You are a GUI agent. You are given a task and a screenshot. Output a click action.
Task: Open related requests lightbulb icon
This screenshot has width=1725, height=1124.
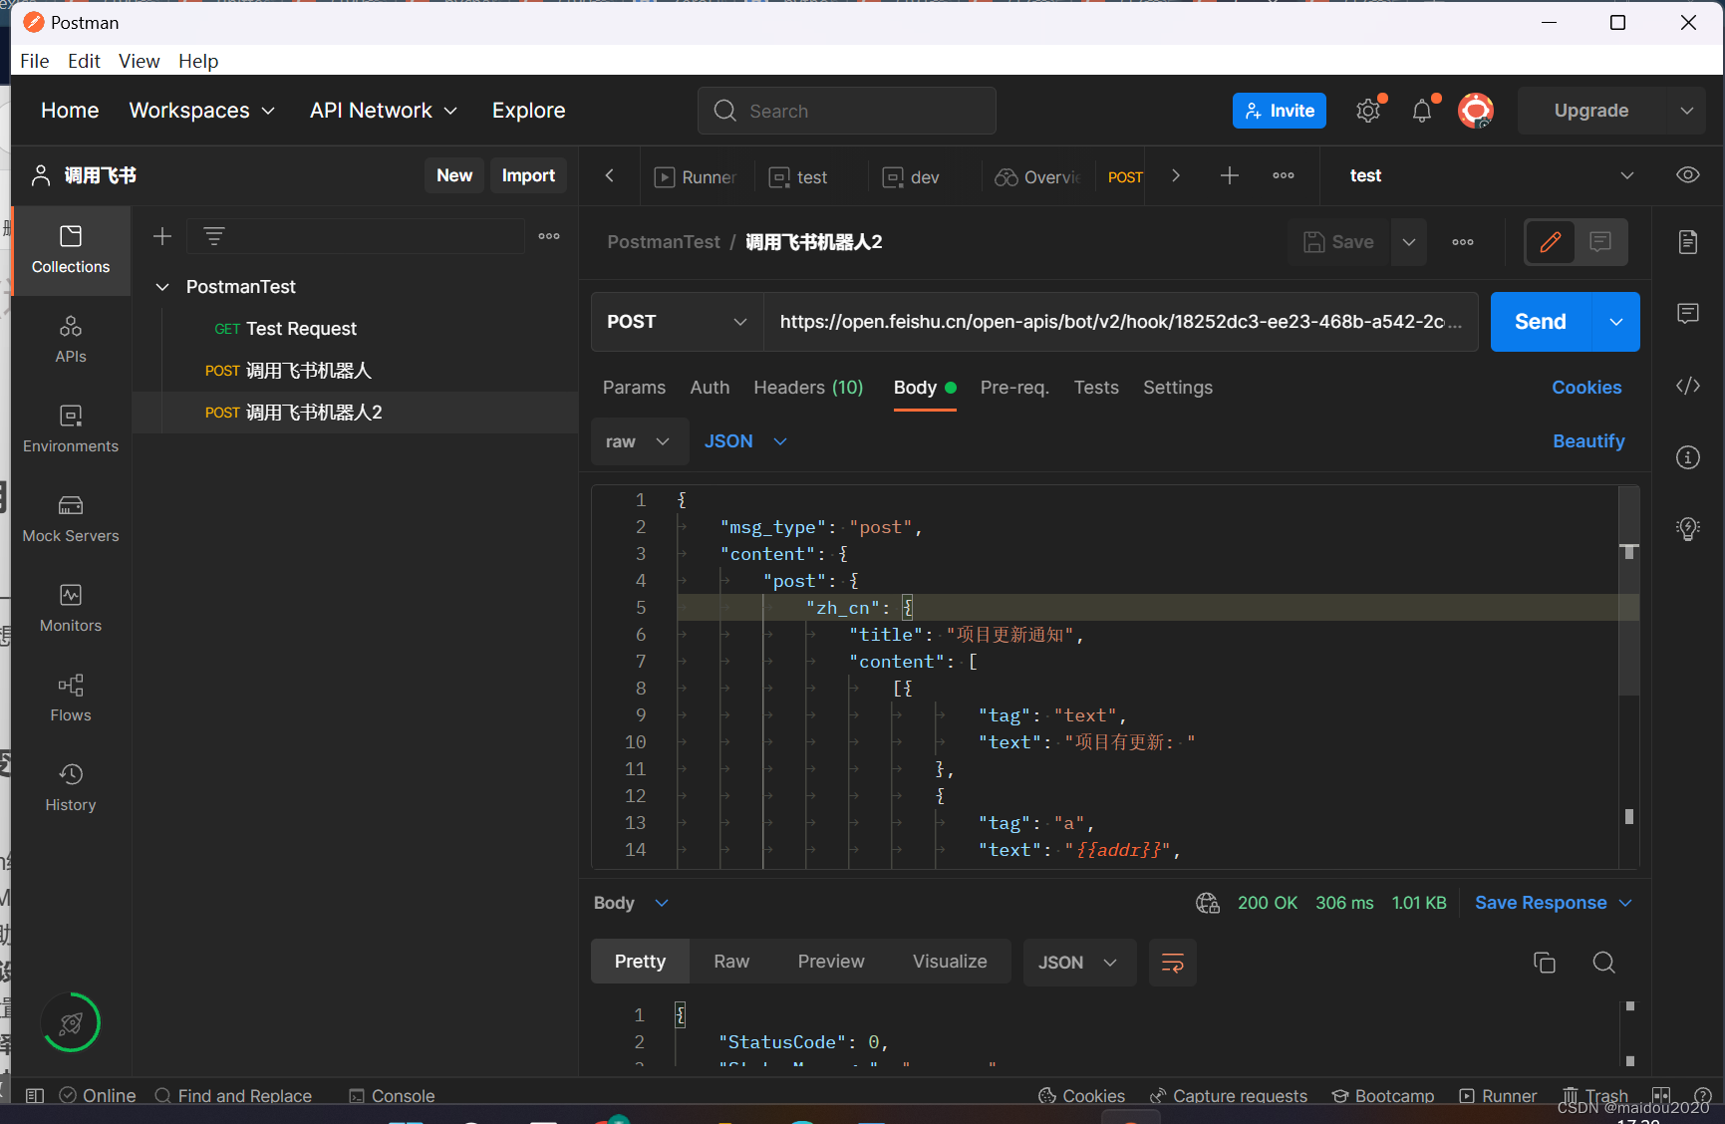tap(1688, 529)
